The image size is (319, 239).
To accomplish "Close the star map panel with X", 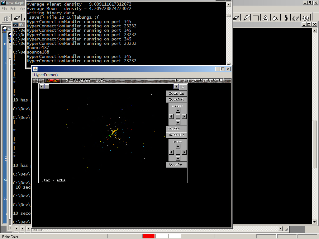I will point(183,87).
